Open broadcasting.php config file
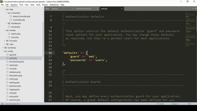This screenshot has height=111, width=197. (x=17, y=62)
